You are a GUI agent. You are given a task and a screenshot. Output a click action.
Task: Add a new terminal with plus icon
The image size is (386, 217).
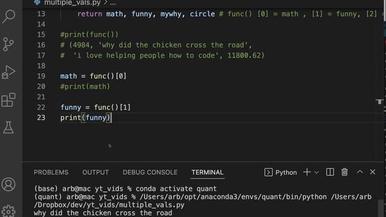(x=307, y=172)
